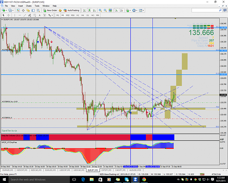This screenshot has height=183, width=228.
Task: Switch chart to bar chart style
Action: click(x=84, y=10)
